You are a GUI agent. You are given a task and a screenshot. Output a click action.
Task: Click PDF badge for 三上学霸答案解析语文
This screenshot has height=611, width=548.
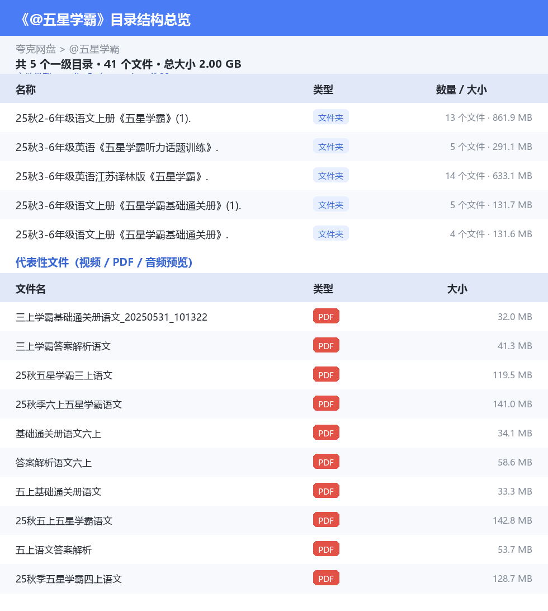(x=326, y=345)
